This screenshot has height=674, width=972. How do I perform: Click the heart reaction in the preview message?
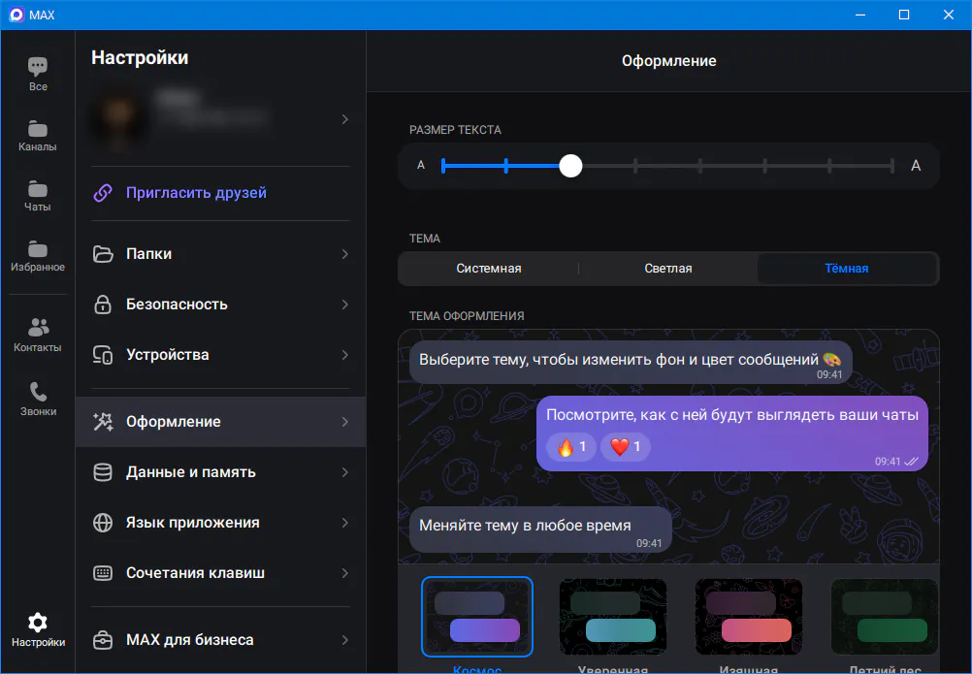(626, 447)
